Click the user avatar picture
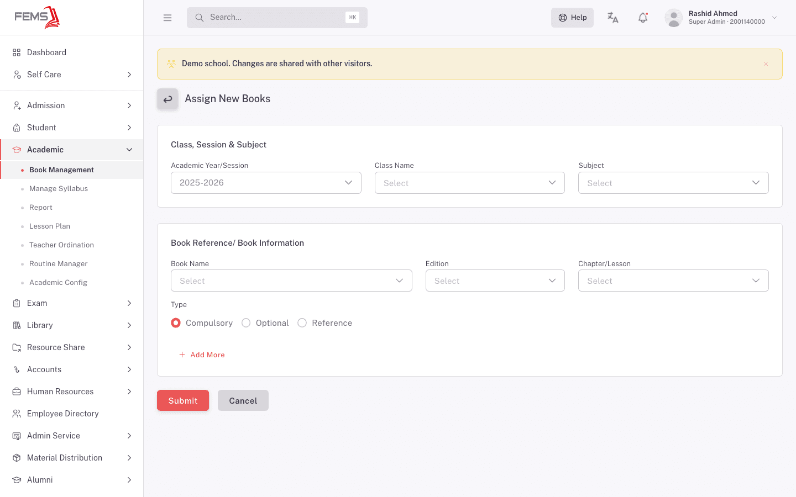This screenshot has width=796, height=497. 673,18
